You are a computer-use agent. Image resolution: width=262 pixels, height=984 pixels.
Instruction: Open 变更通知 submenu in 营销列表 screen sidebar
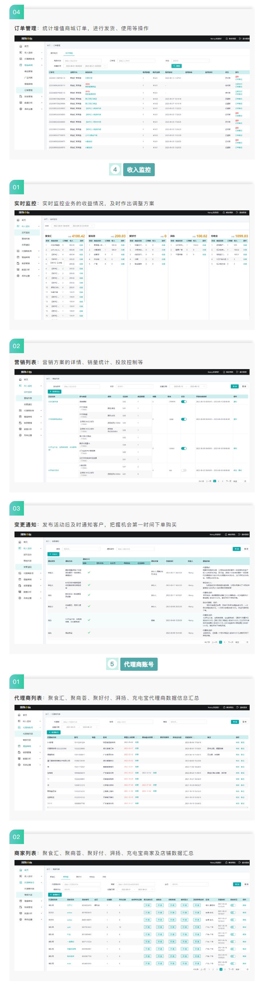28,404
